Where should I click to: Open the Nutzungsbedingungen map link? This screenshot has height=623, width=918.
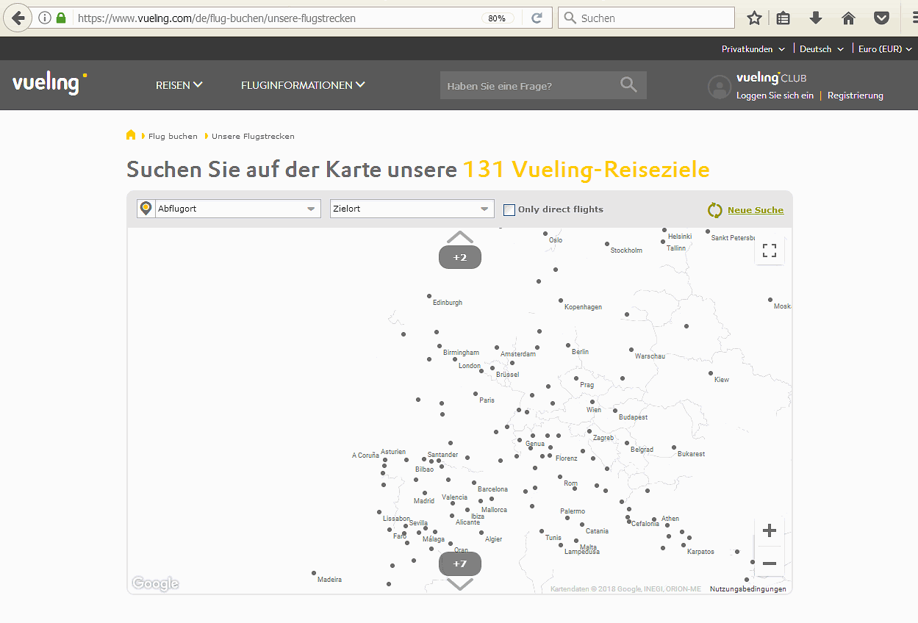pos(748,589)
